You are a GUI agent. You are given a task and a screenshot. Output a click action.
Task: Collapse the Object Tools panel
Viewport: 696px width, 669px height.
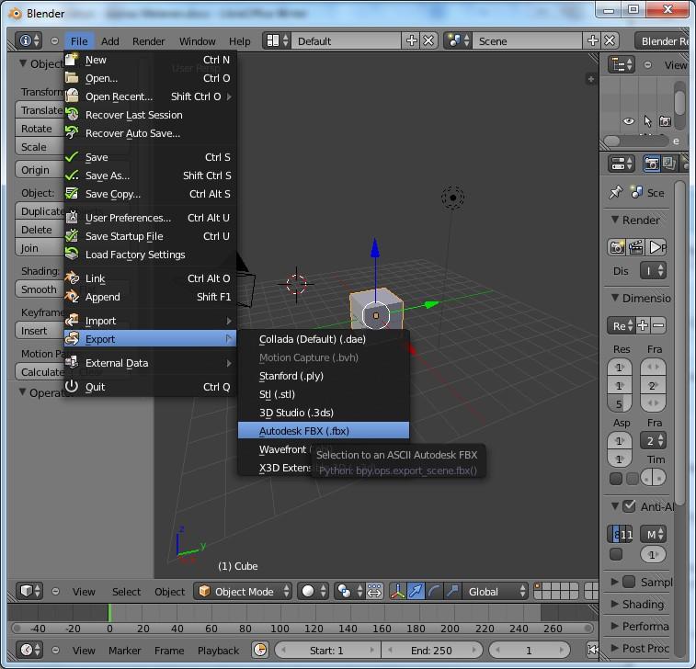(23, 63)
